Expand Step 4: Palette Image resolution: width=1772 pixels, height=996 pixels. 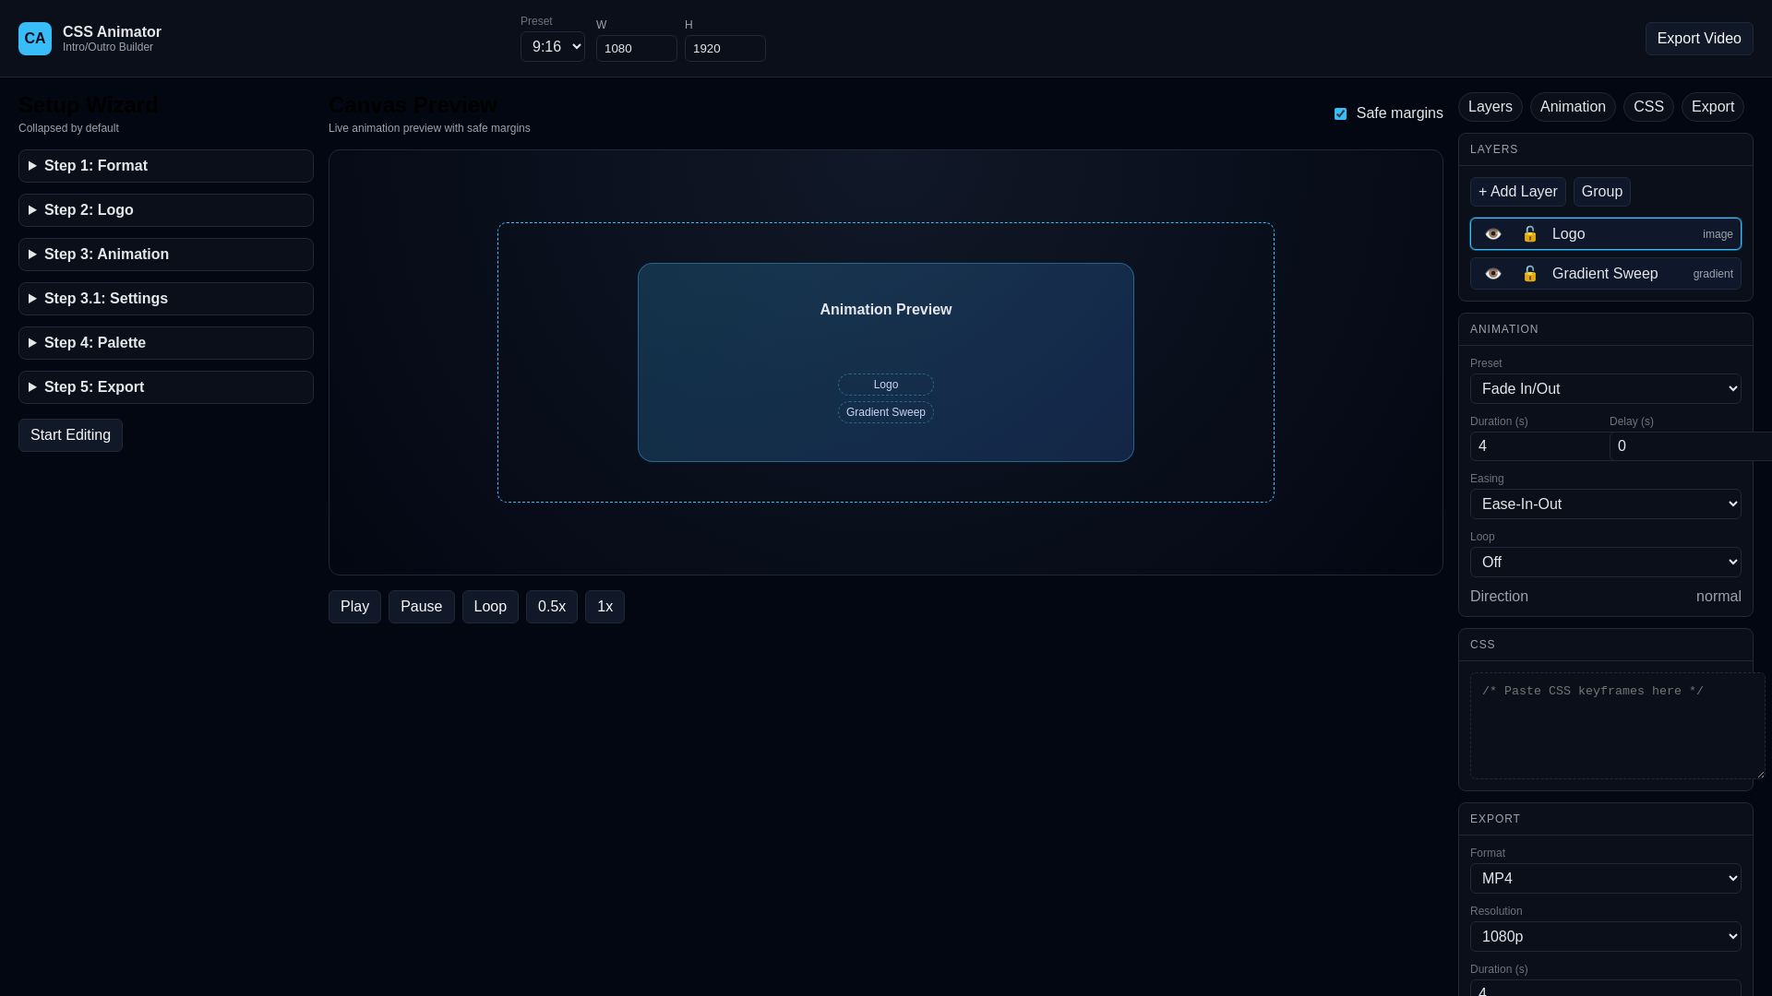point(166,343)
